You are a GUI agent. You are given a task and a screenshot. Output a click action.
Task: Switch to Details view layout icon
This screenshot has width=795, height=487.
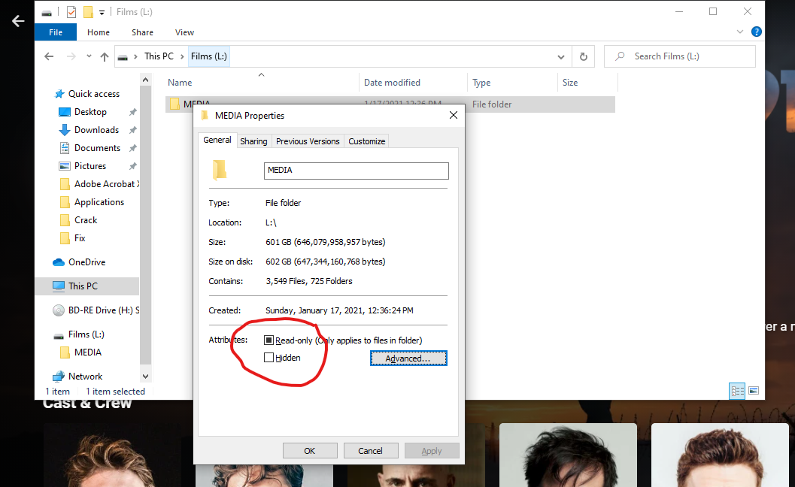coord(736,391)
